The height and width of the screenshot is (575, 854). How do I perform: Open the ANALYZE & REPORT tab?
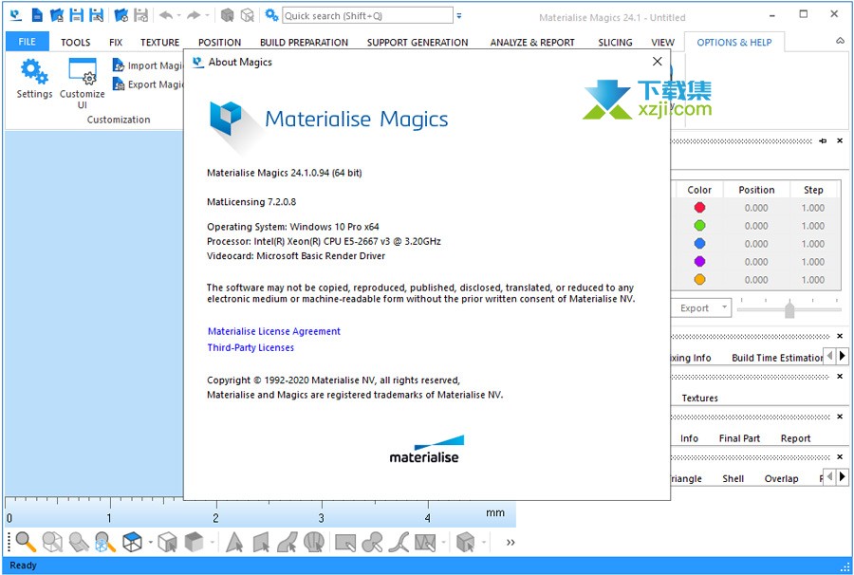[x=532, y=43]
